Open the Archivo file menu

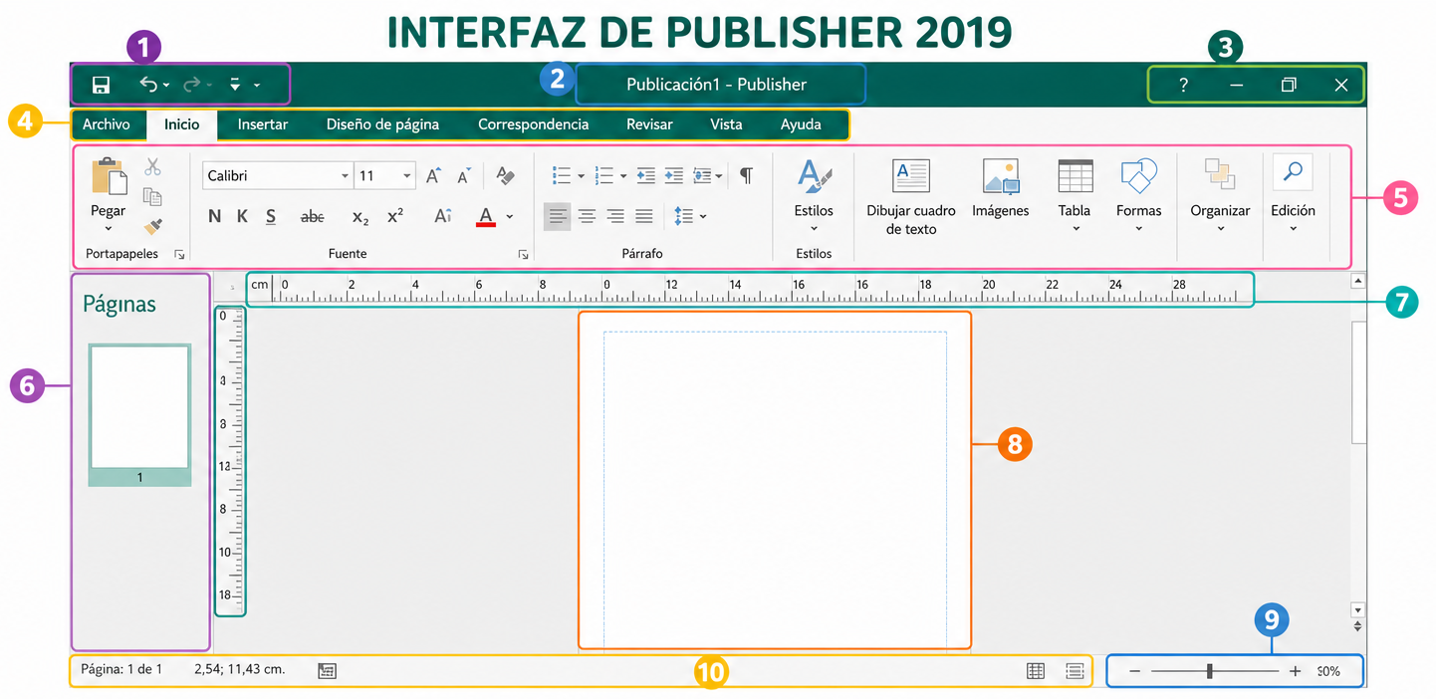pyautogui.click(x=106, y=124)
